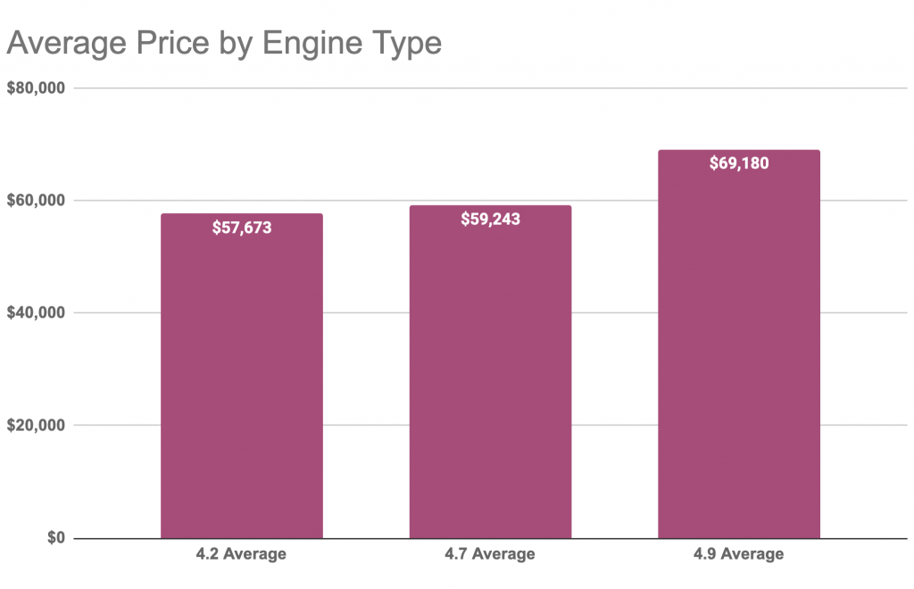Select the $60,000 gridline right of bars

(x=866, y=201)
